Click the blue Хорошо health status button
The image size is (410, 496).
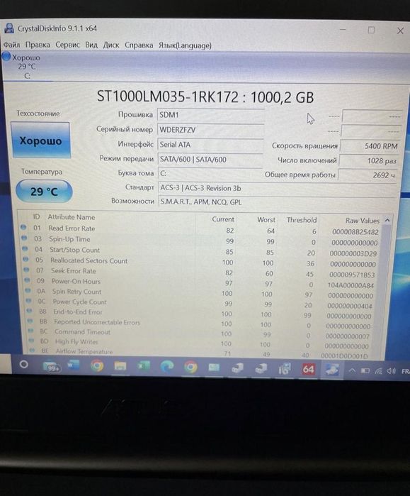point(40,140)
